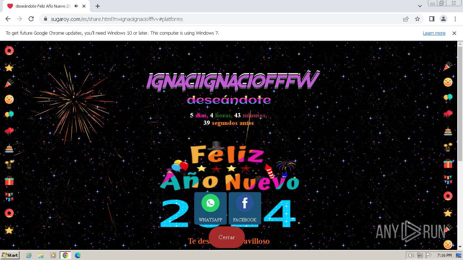
Task: Bookmark this page with the star
Action: 417,19
